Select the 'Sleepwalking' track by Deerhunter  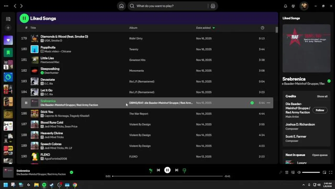(50, 69)
